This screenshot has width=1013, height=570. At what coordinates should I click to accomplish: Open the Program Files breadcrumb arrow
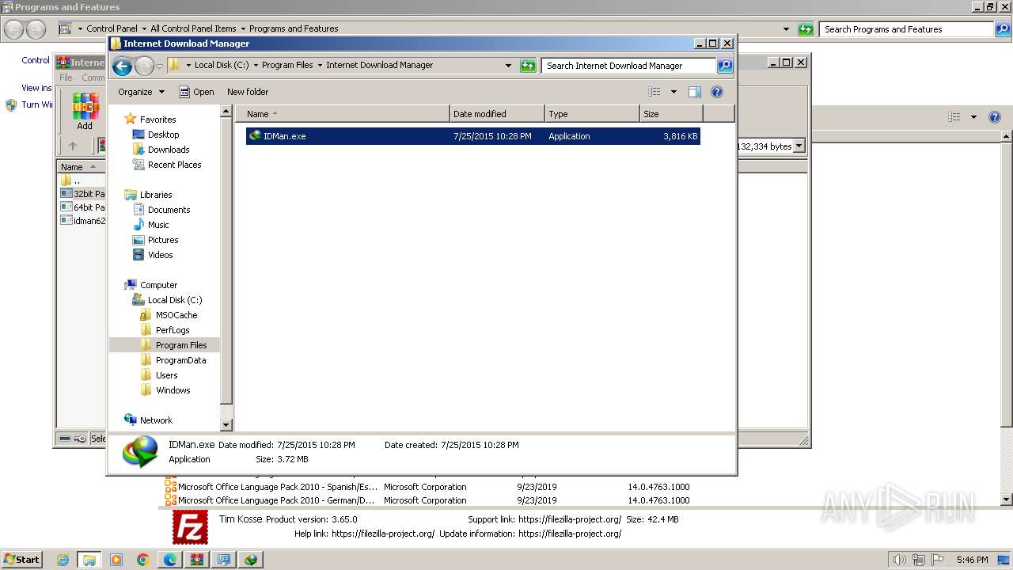click(x=321, y=66)
